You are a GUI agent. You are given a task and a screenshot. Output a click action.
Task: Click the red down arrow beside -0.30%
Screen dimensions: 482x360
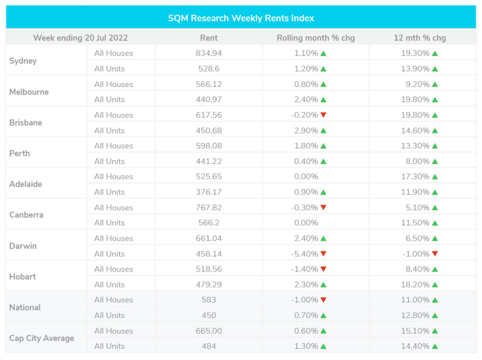(323, 207)
